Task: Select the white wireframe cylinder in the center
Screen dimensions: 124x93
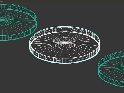Action: pos(65,45)
